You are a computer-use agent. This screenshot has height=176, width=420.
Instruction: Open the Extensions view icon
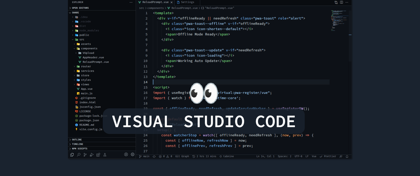coord(97,155)
